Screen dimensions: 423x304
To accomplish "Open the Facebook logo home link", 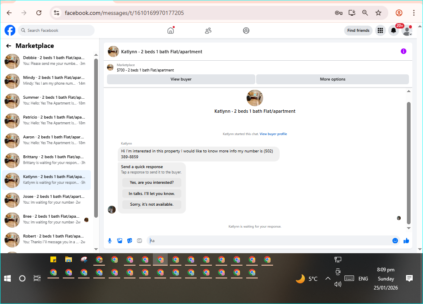I will [10, 30].
